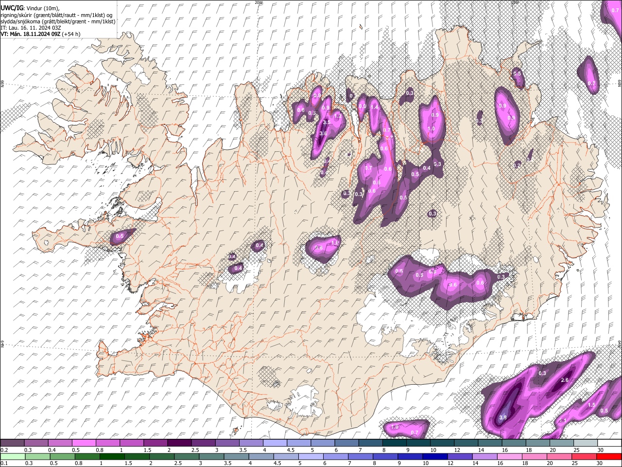Viewport: 622px width, 467px height.
Task: Click the snow legend swatch between 0.2 and 0.3
Action: 12,443
